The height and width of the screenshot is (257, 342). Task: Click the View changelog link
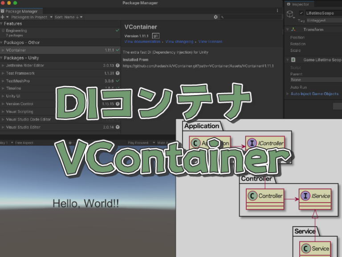179,41
